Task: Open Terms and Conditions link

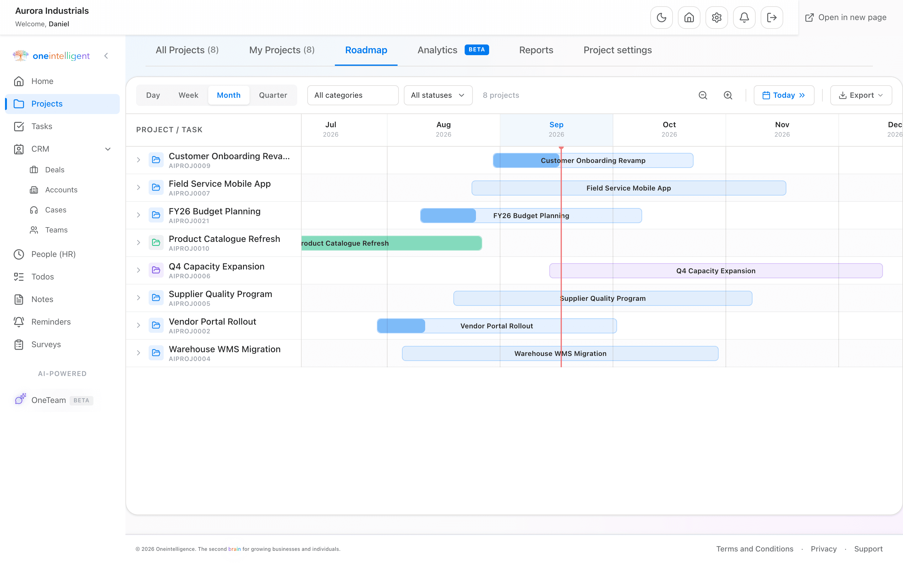Action: (754, 549)
